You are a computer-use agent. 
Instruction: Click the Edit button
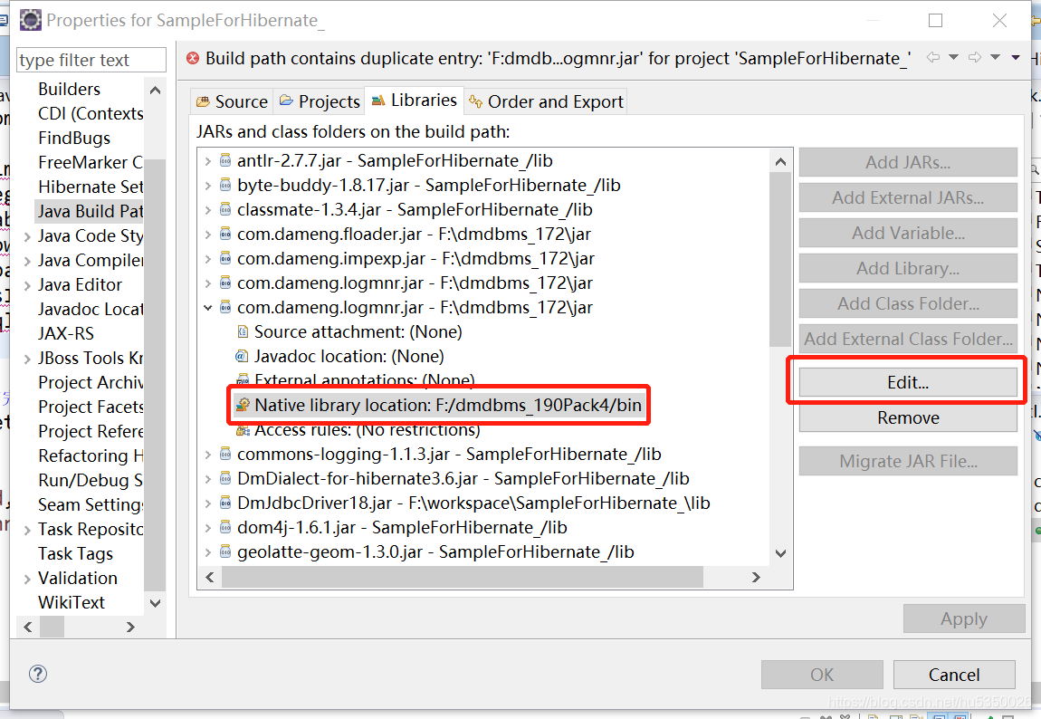click(x=907, y=383)
